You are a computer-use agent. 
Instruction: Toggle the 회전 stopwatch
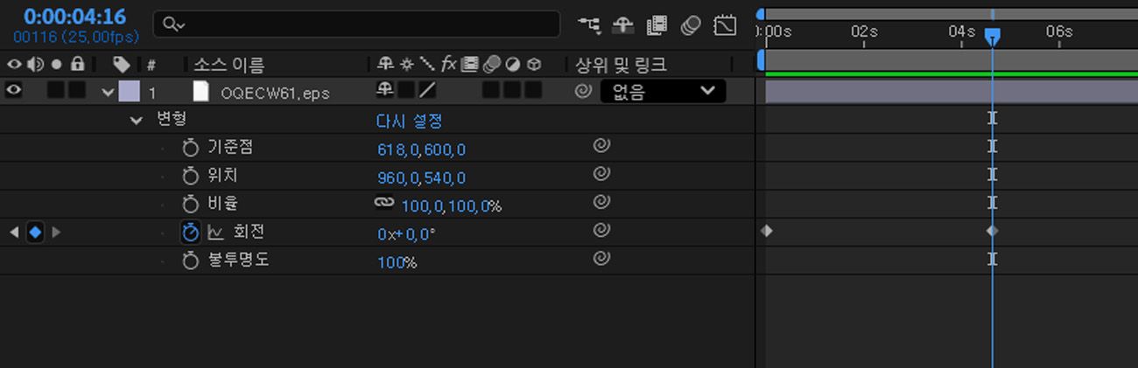point(191,232)
